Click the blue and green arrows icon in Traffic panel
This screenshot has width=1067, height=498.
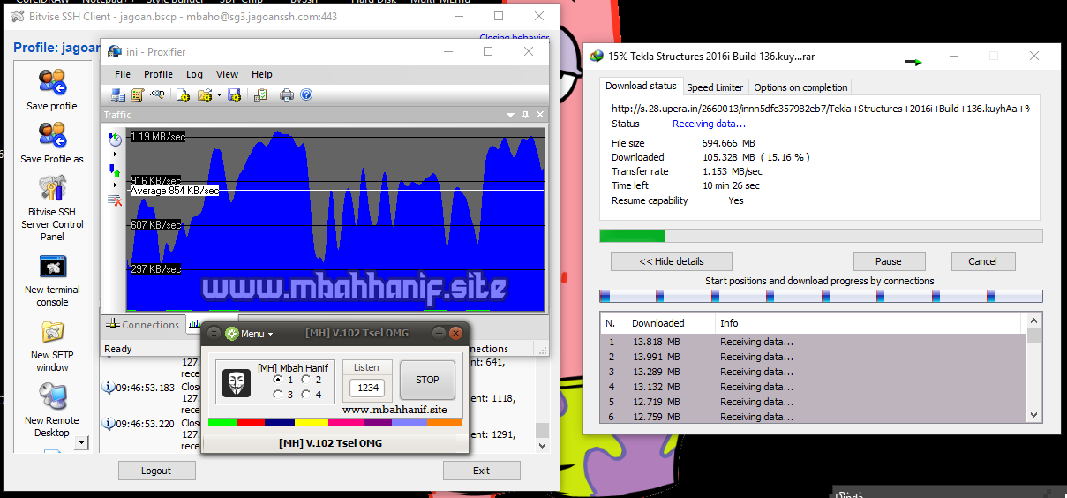click(114, 170)
